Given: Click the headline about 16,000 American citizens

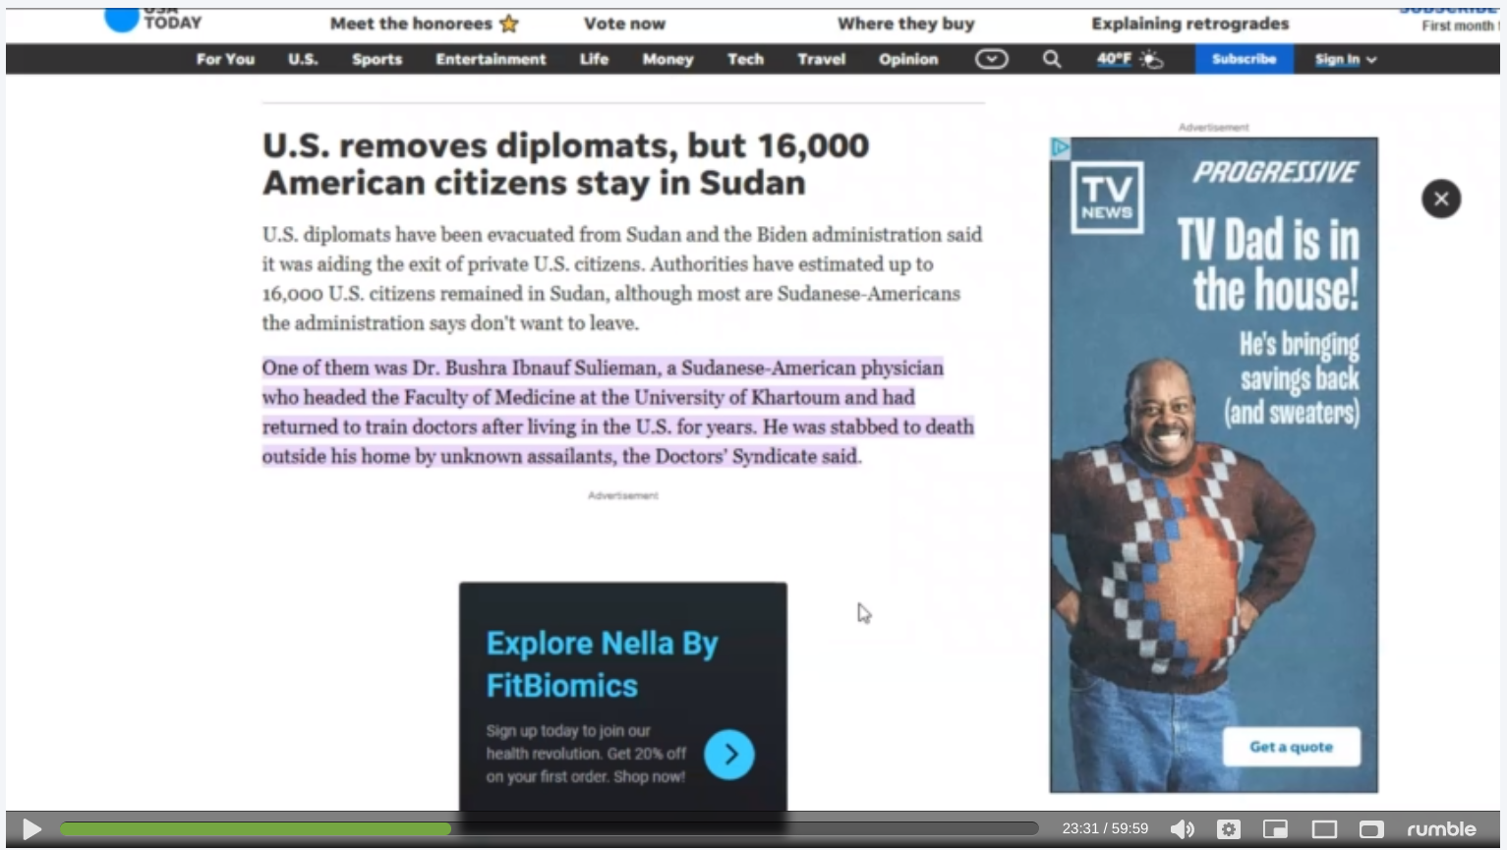Looking at the screenshot, I should point(565,164).
